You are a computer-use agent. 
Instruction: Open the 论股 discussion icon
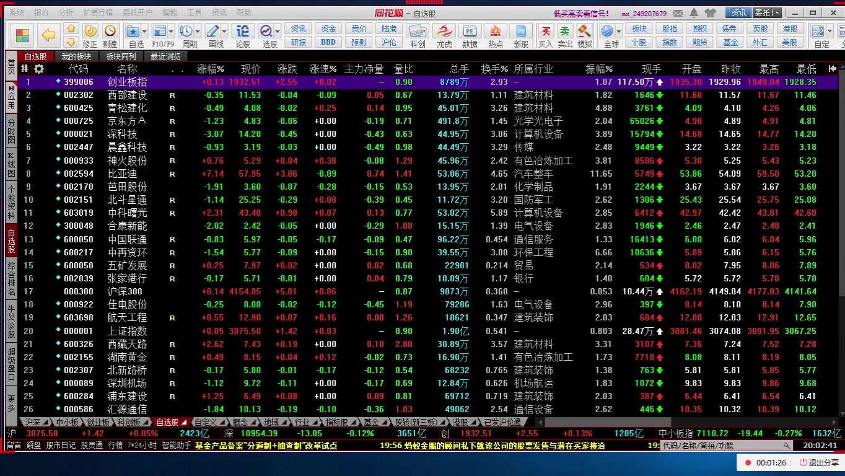[243, 35]
